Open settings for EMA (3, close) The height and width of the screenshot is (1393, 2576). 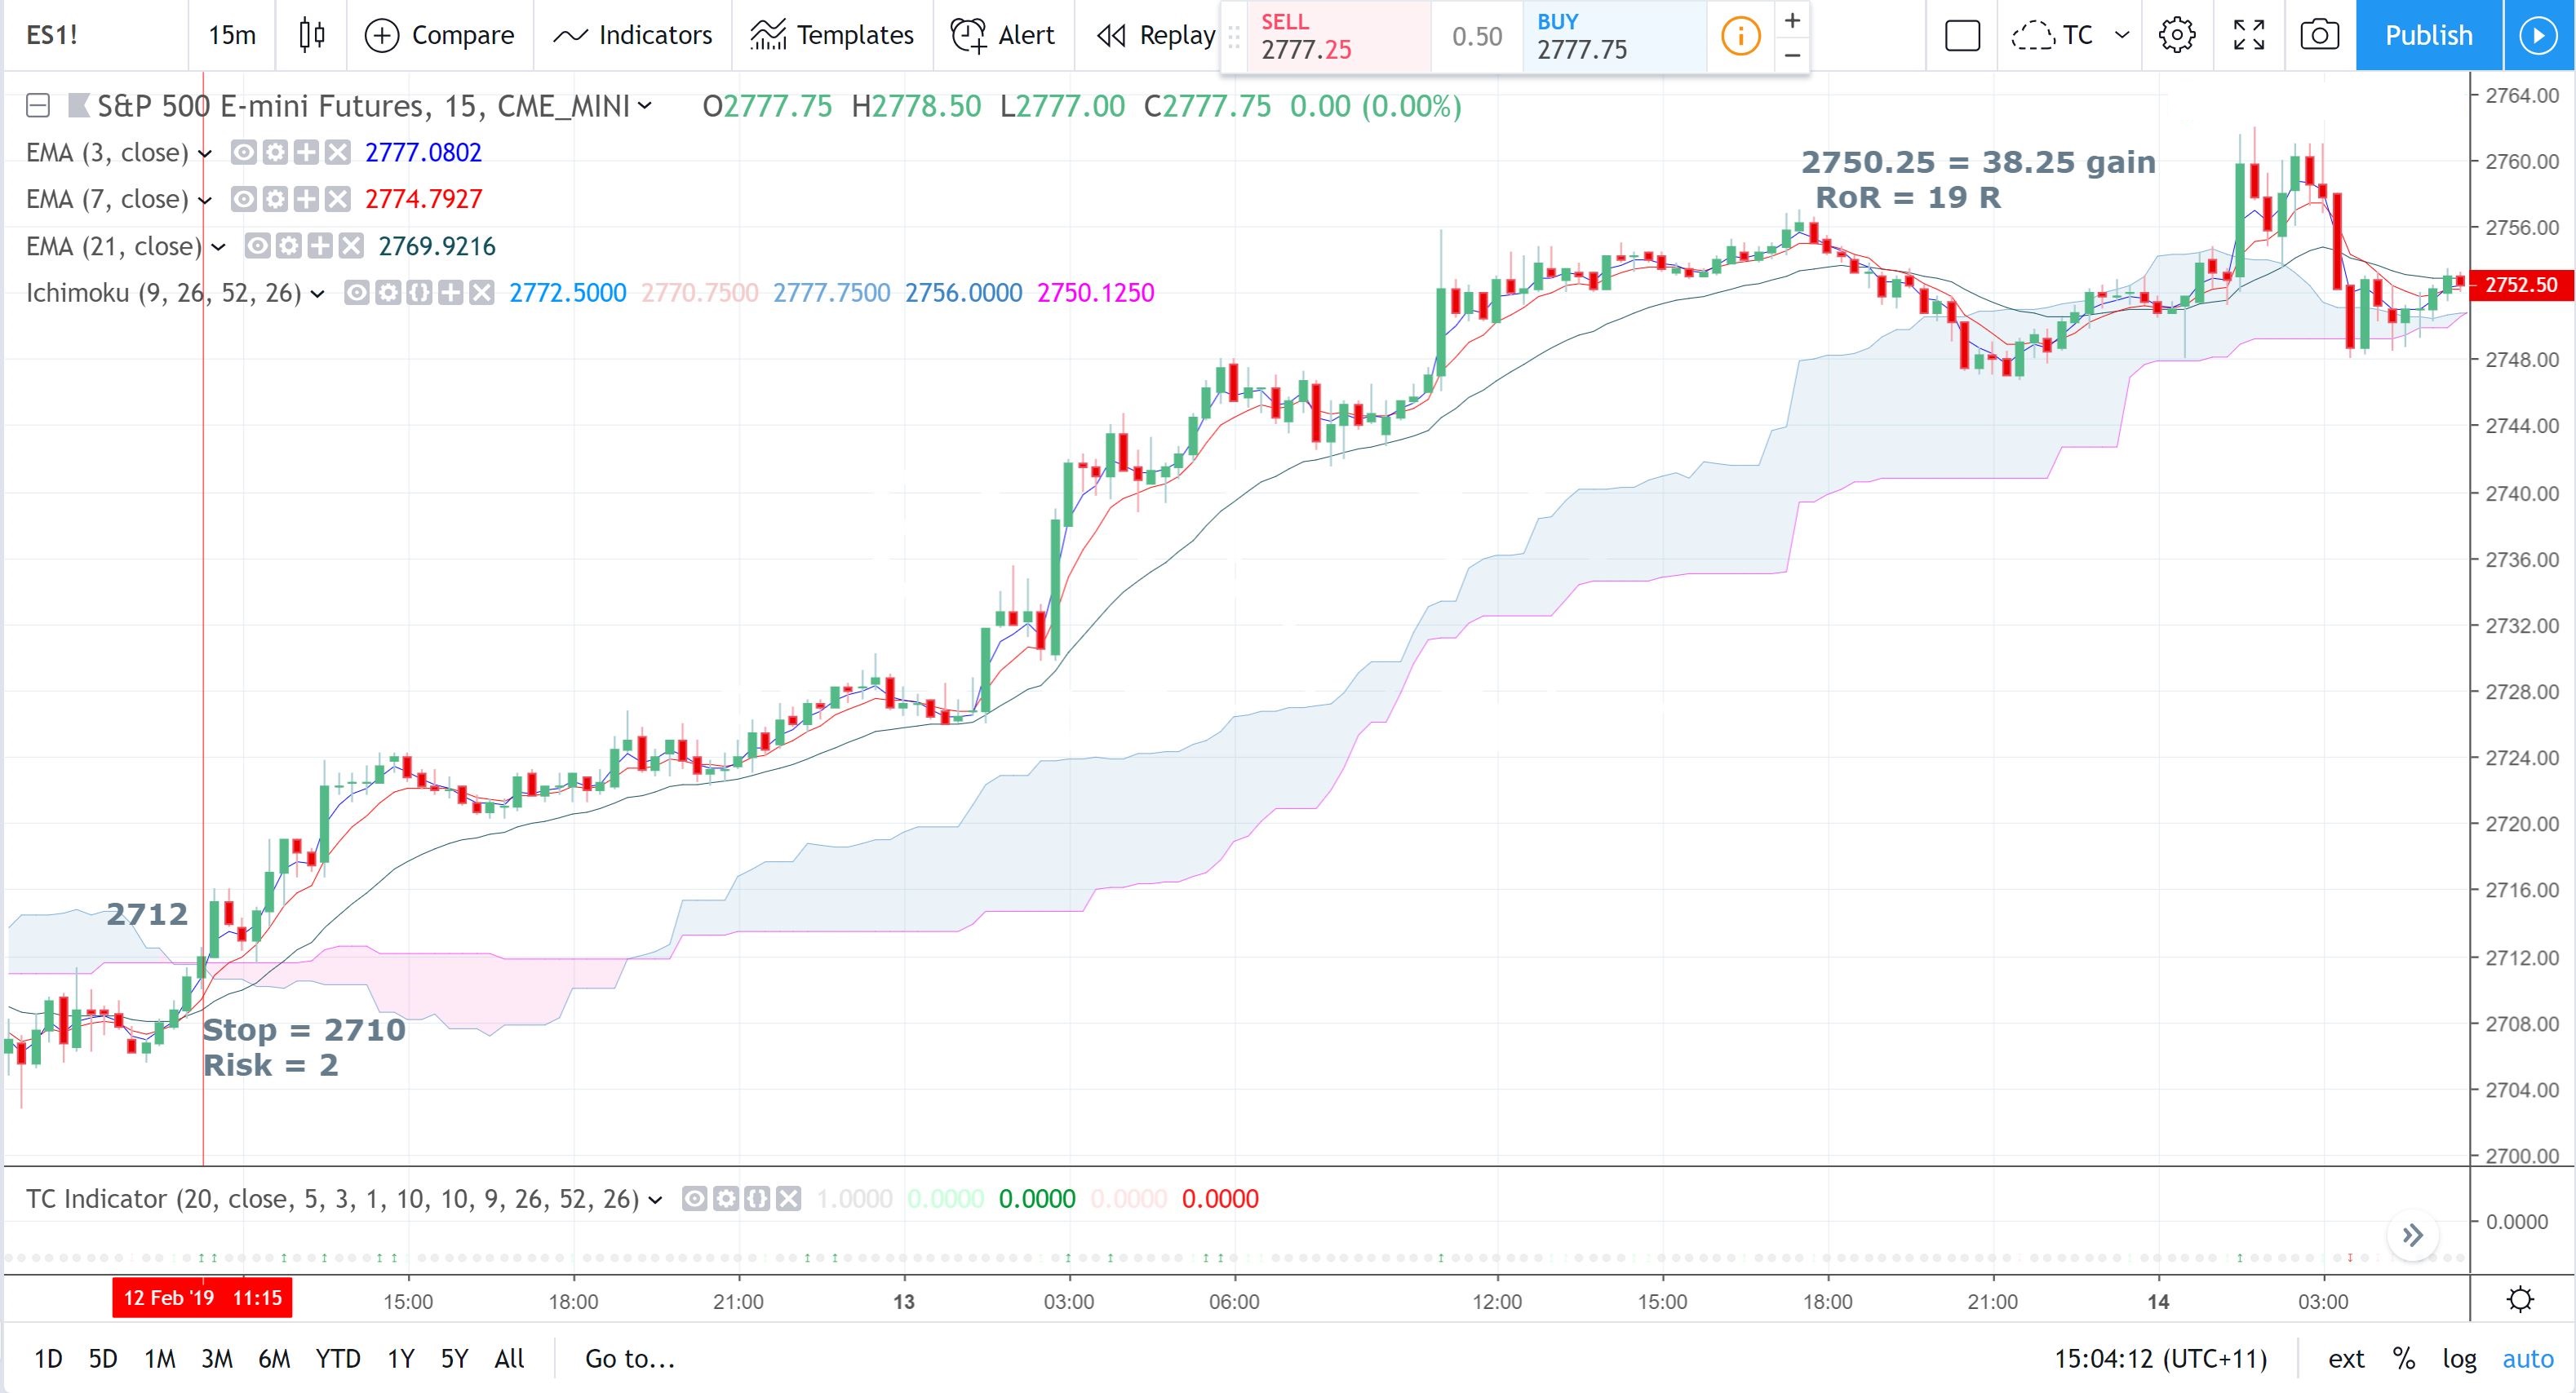point(275,152)
